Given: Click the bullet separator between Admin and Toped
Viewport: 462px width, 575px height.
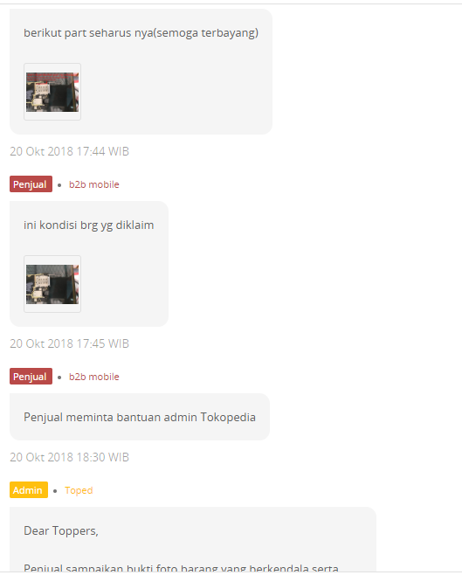Looking at the screenshot, I should pos(55,490).
